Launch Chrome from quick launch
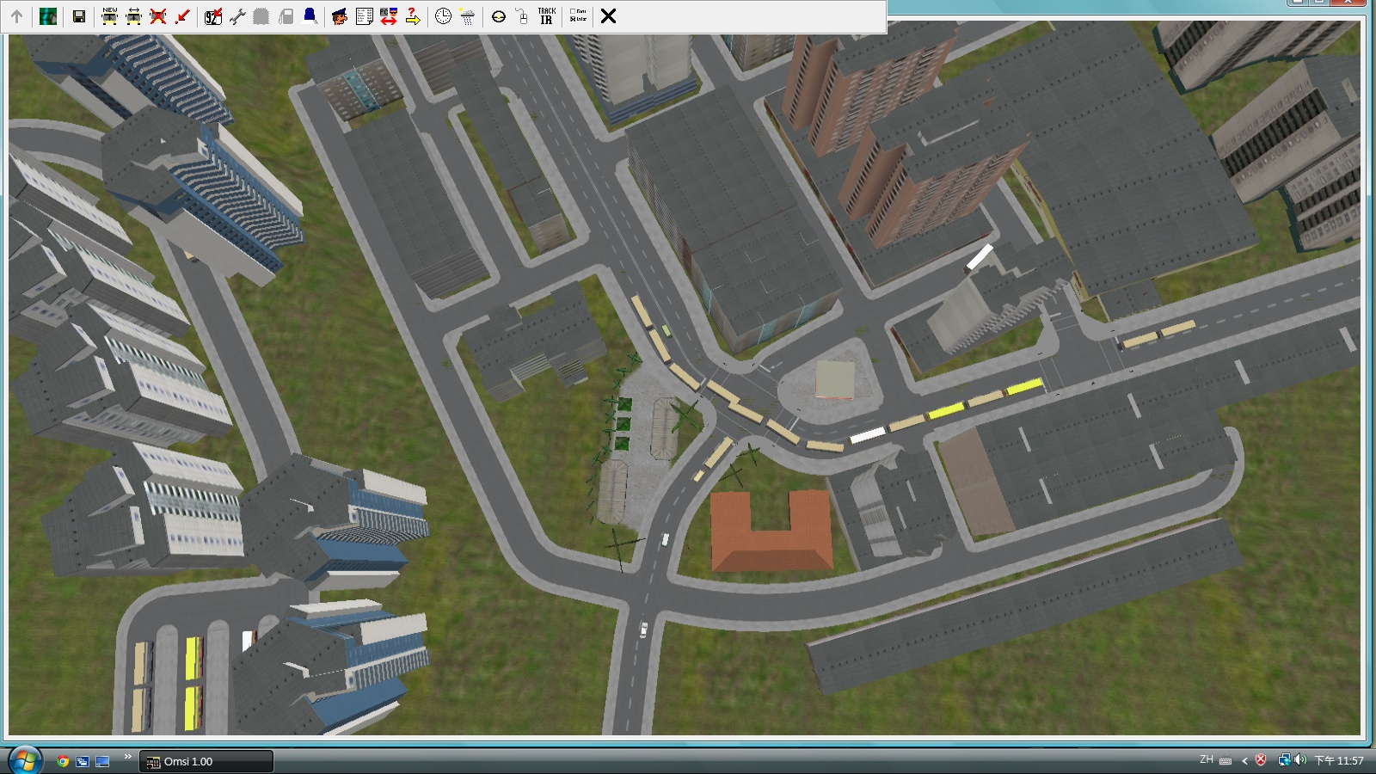Screen dimensions: 1376x774 pyautogui.click(x=63, y=761)
